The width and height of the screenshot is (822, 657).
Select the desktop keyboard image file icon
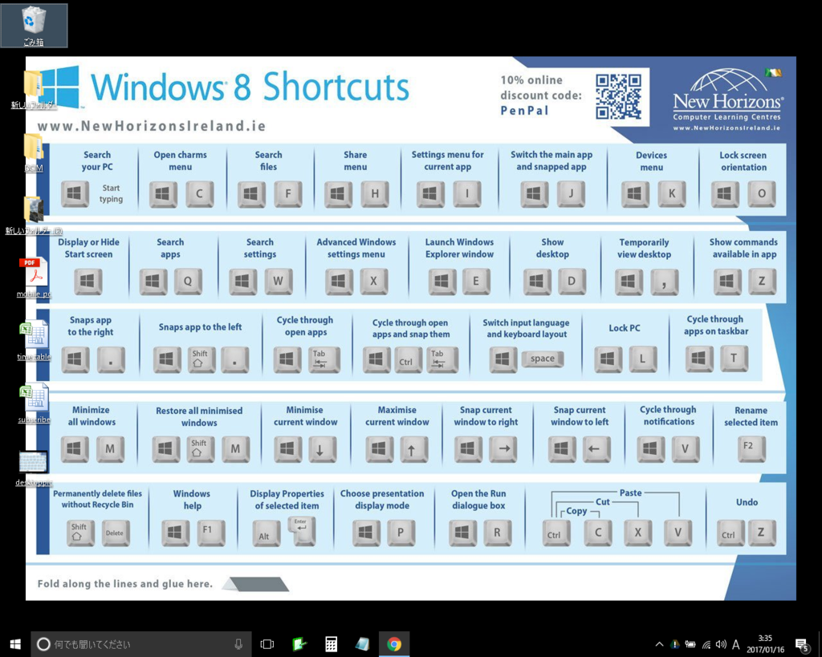tap(34, 464)
